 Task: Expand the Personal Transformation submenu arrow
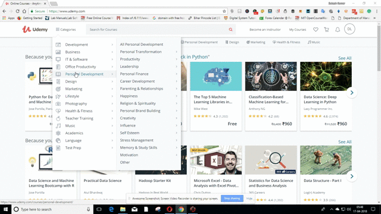tap(176, 52)
